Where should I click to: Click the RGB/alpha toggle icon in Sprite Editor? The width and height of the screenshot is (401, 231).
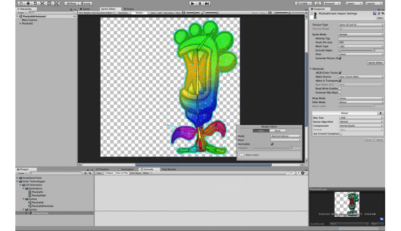coord(270,13)
